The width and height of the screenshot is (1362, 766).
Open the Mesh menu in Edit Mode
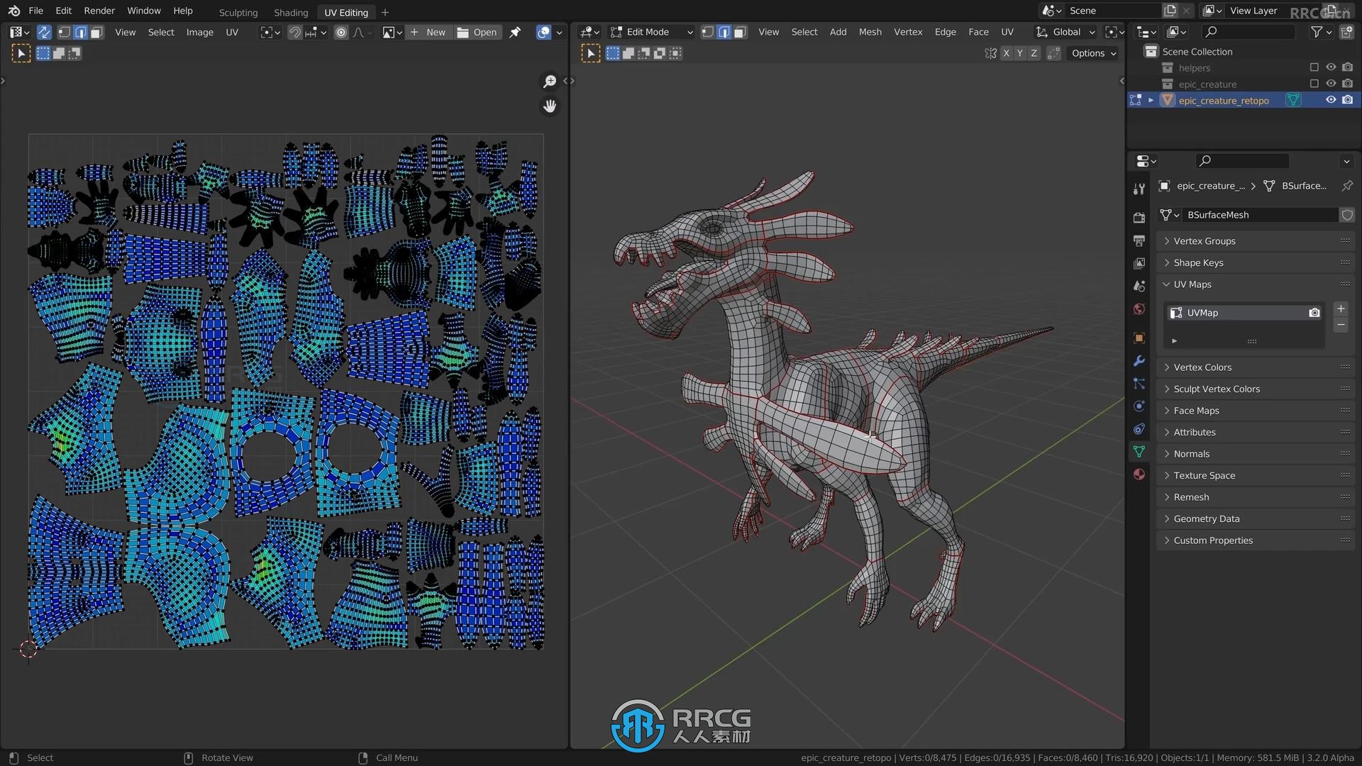pos(870,31)
